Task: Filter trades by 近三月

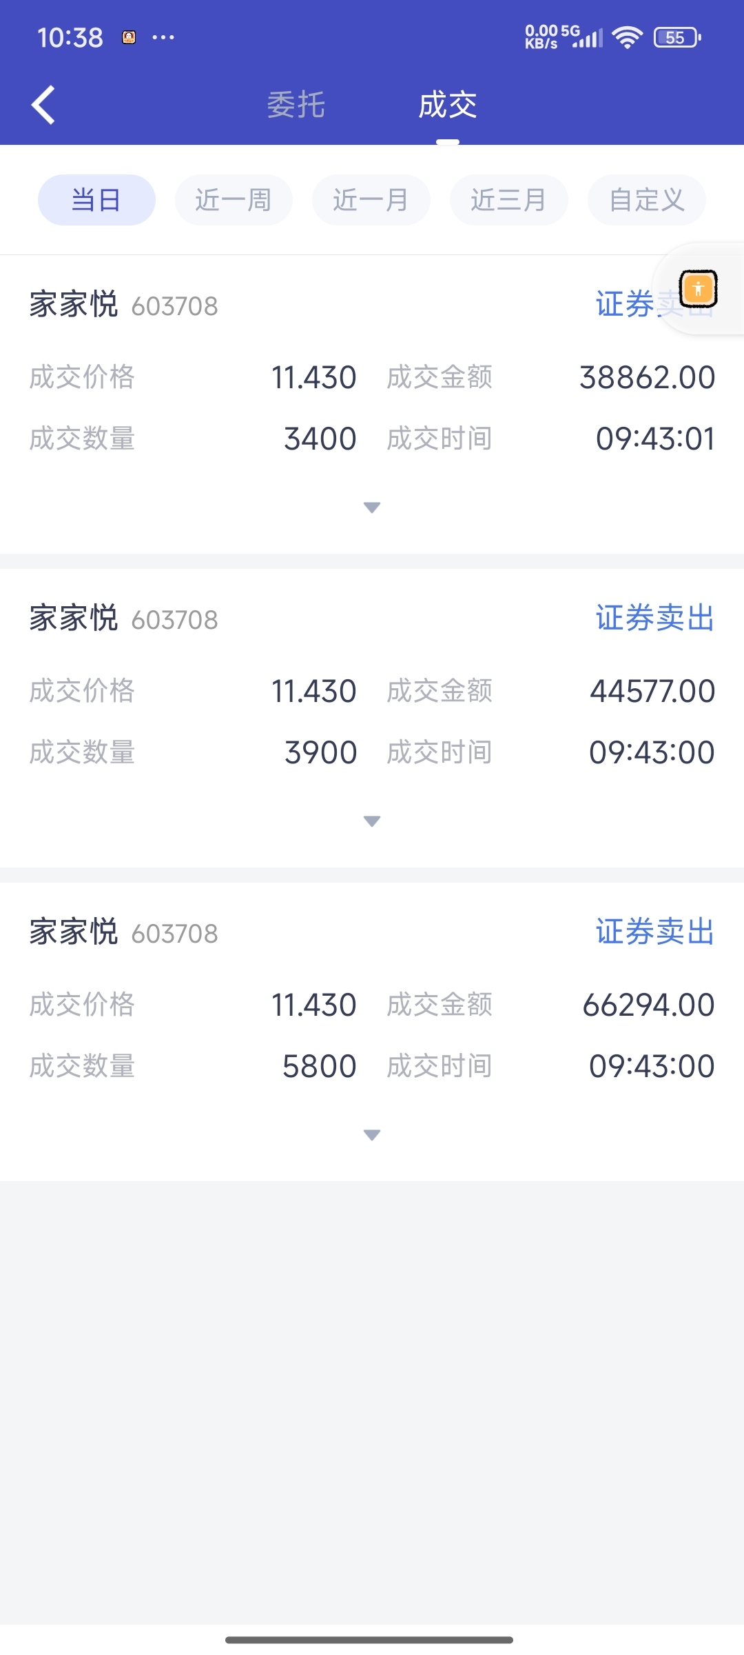Action: [509, 200]
